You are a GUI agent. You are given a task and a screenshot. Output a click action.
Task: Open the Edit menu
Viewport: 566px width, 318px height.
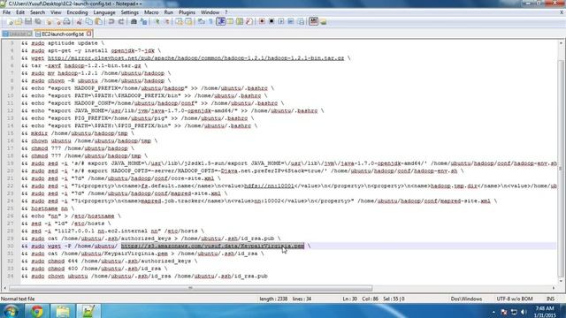[20, 12]
